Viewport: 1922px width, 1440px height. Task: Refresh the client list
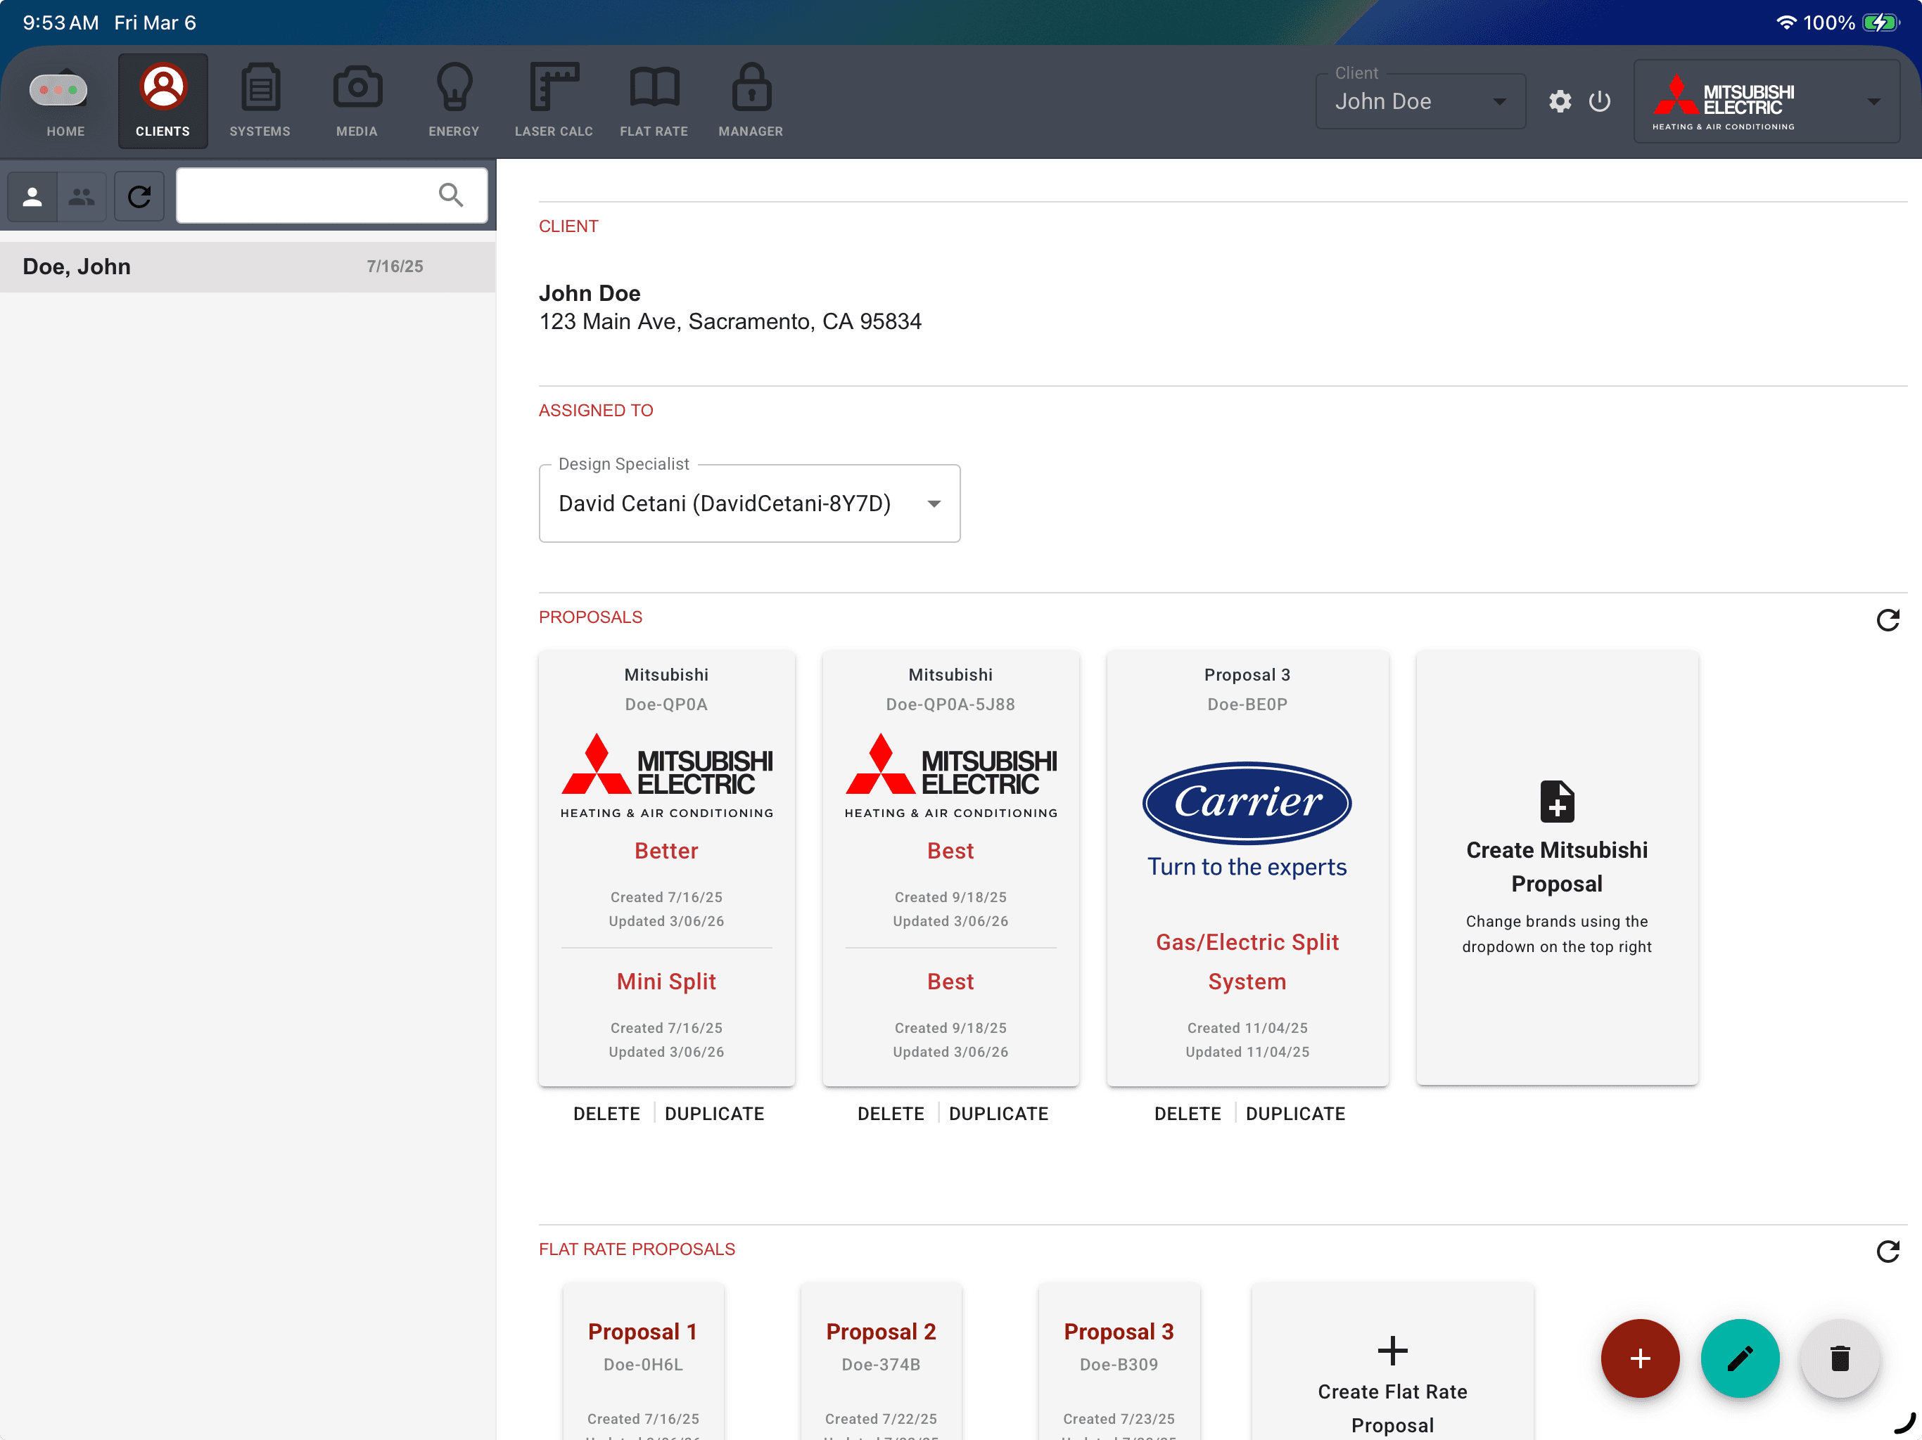coord(139,196)
